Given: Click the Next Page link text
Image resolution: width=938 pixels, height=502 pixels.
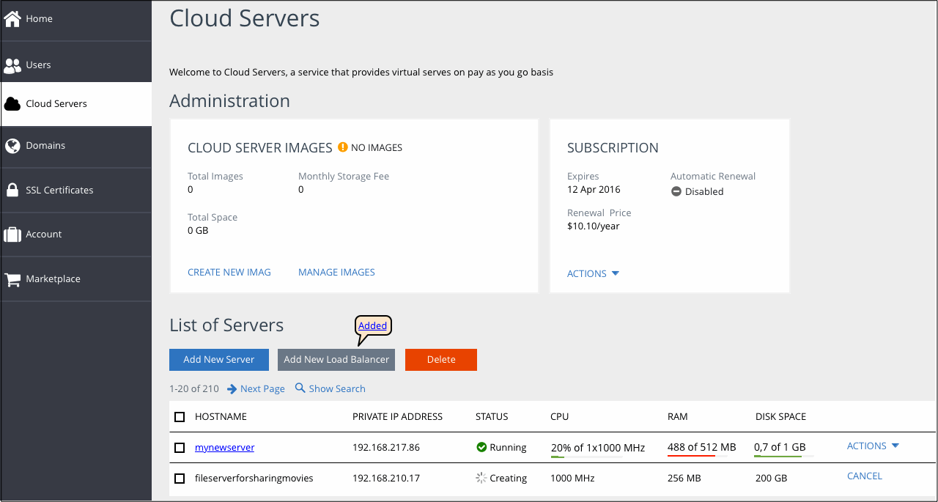Looking at the screenshot, I should coord(262,388).
